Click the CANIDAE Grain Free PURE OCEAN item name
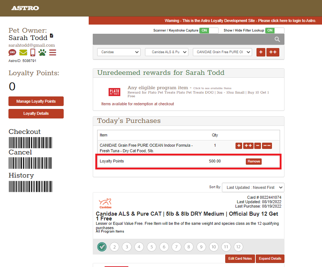 [x=146, y=148]
